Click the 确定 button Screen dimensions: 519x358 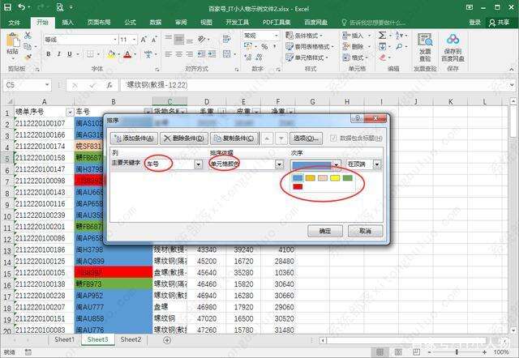click(x=324, y=231)
